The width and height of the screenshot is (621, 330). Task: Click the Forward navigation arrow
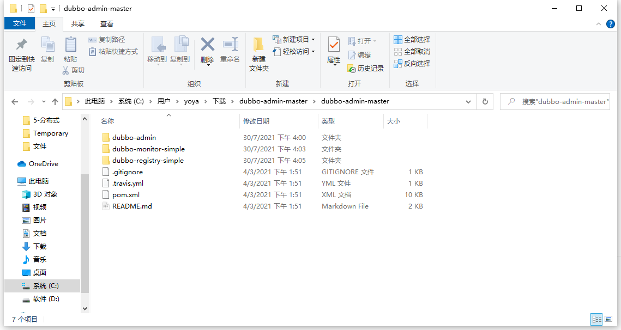[x=31, y=102]
